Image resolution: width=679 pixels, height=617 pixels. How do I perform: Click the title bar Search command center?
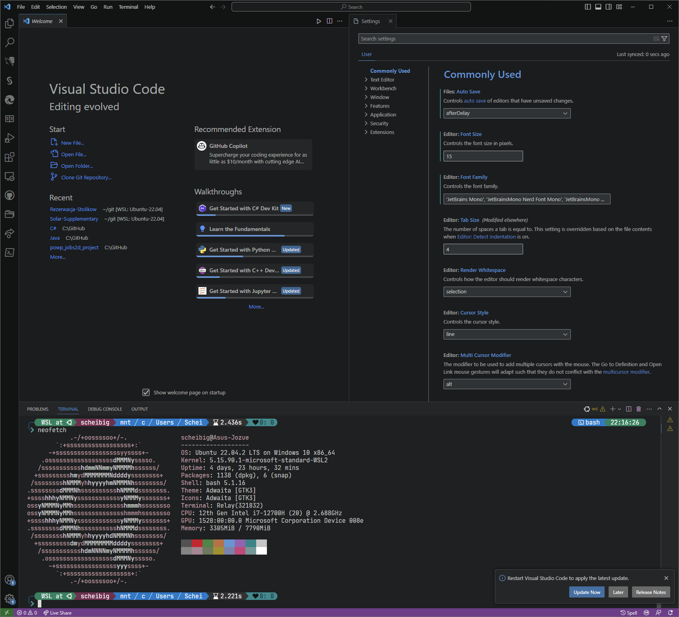(x=351, y=7)
